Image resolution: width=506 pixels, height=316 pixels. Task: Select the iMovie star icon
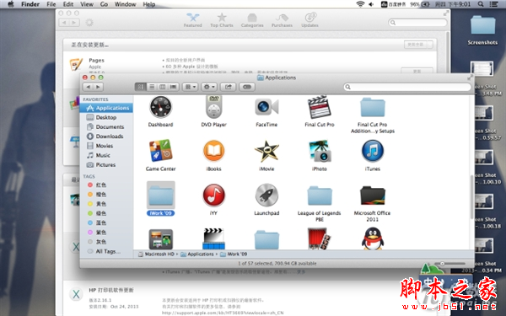coord(266,151)
